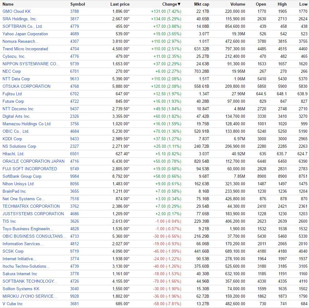Open V Cube Inc link
Screen dimensions: 309x308
pyautogui.click(x=13, y=304)
